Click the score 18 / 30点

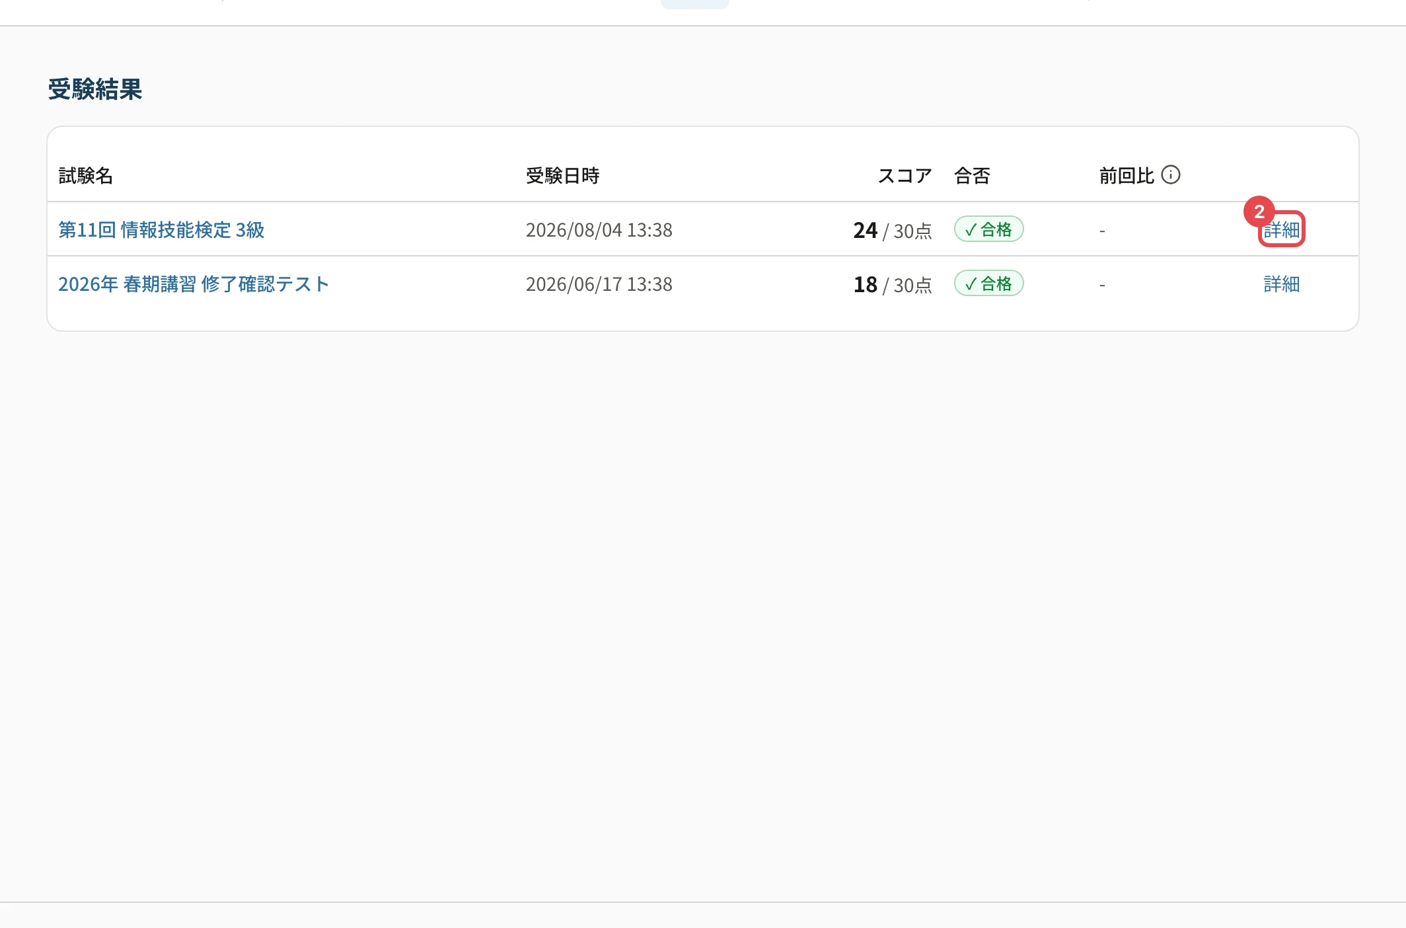893,284
